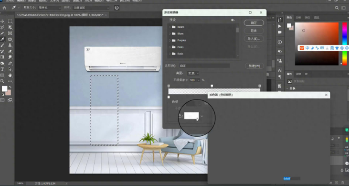Viewport: 349px width, 186px height.
Task: Select the Eraser tool
Action: tap(10, 51)
